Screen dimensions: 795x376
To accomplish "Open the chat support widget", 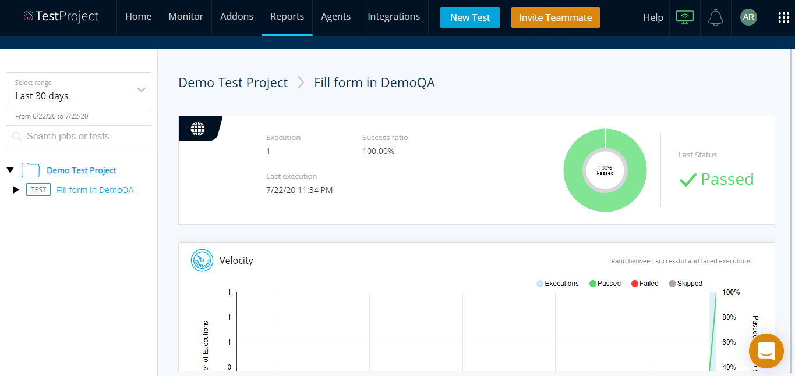I will pyautogui.click(x=766, y=351).
